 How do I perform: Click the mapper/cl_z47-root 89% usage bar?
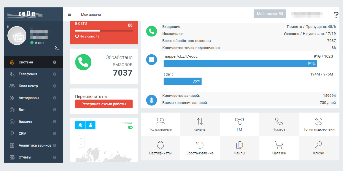[x=240, y=64]
